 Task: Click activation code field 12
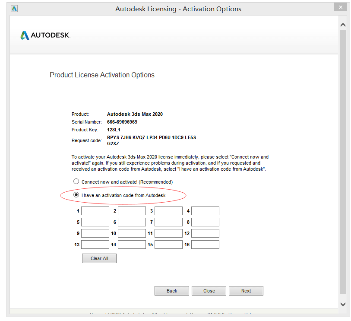[205, 233]
